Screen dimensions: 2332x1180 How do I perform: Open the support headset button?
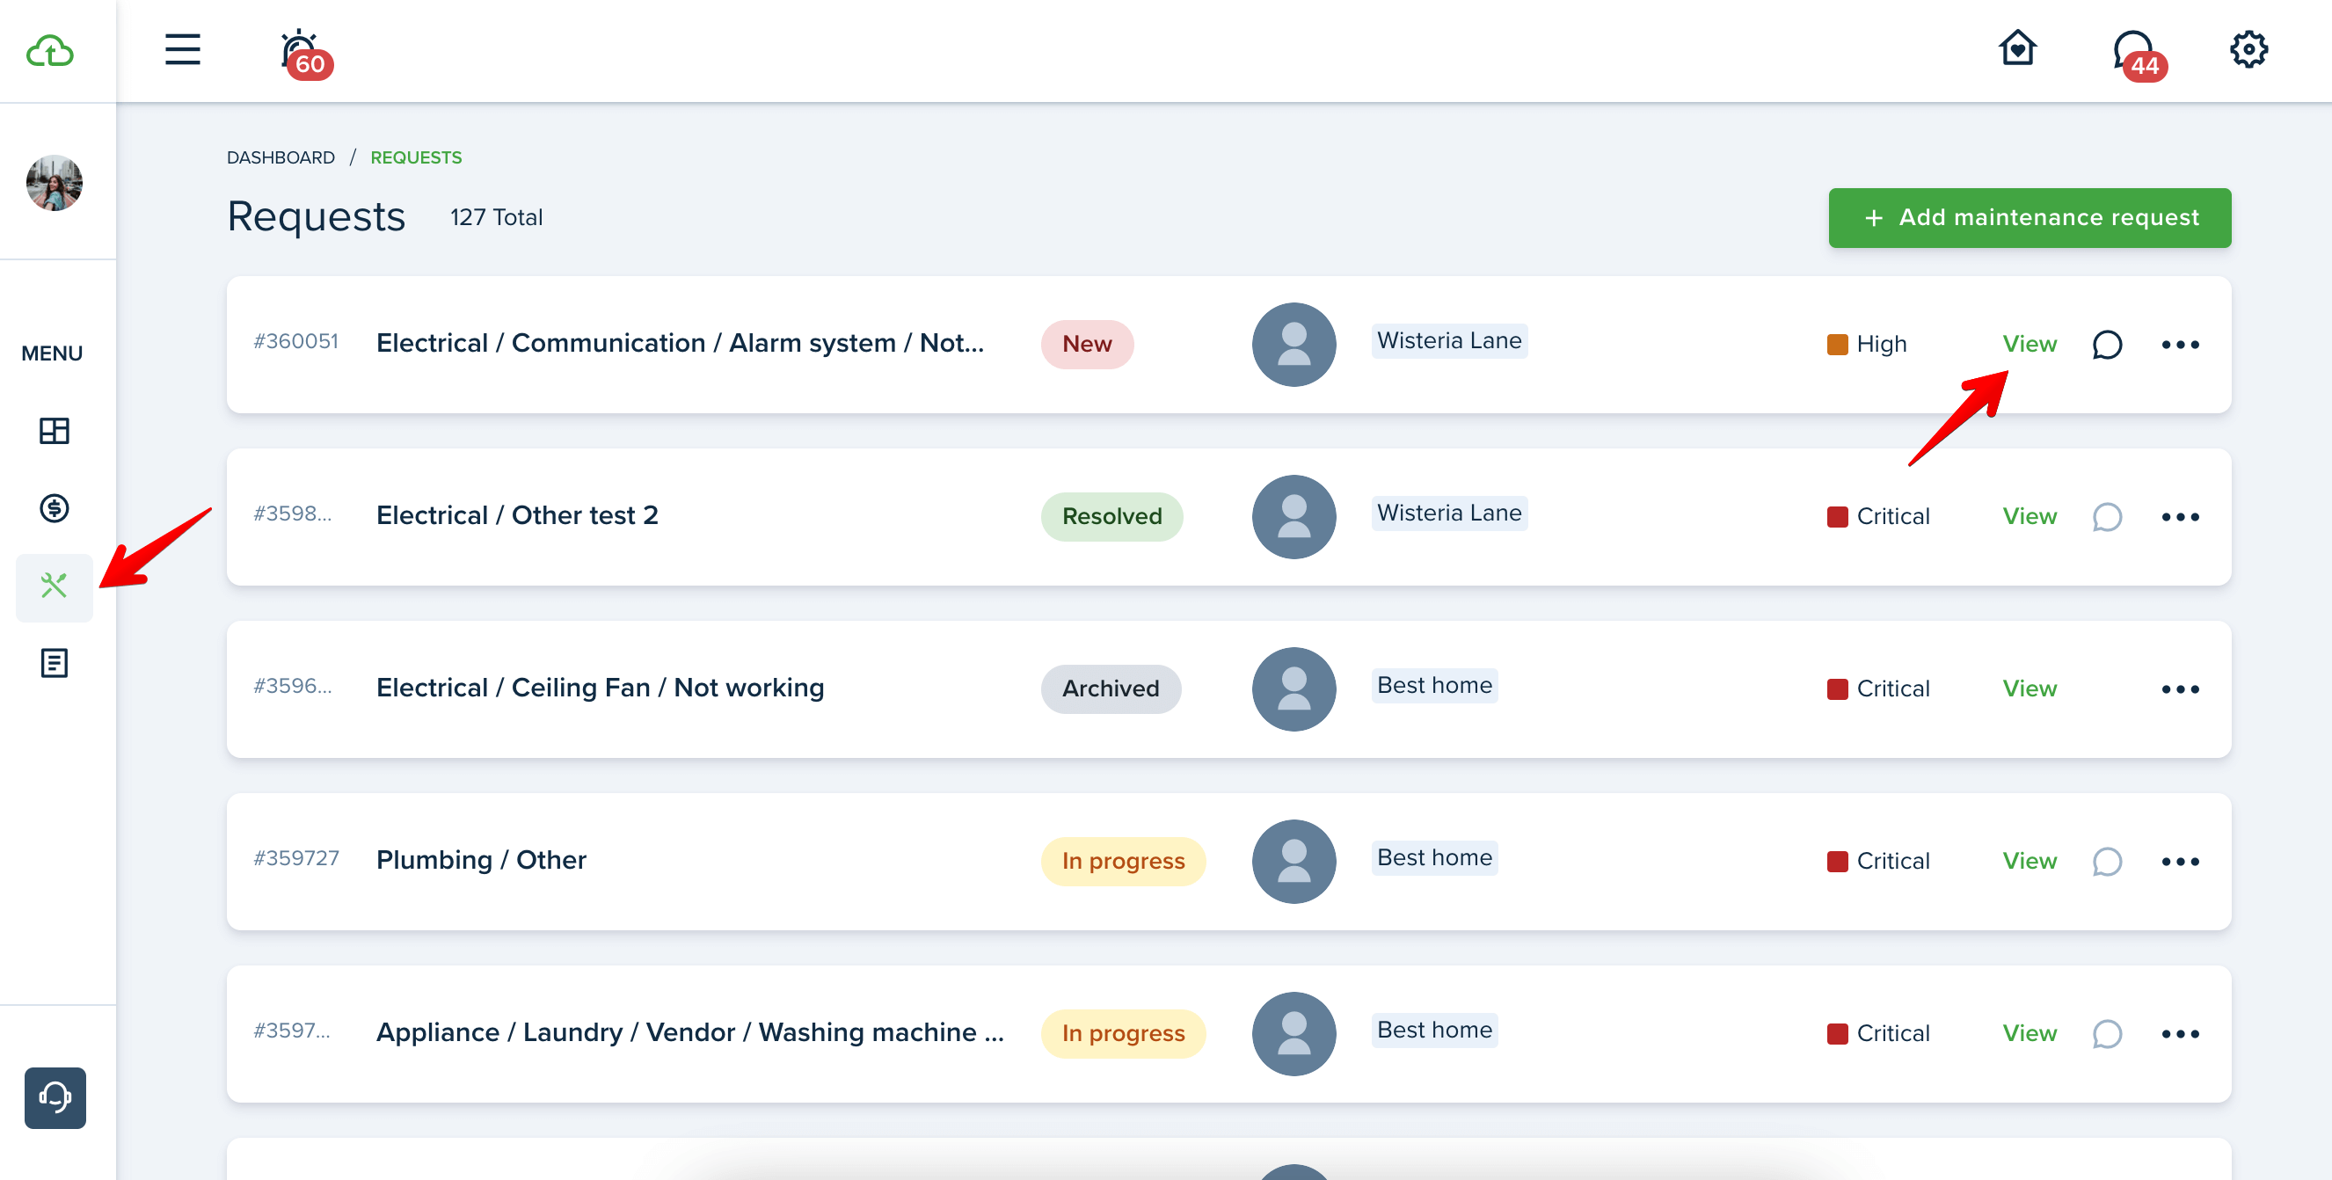55,1096
